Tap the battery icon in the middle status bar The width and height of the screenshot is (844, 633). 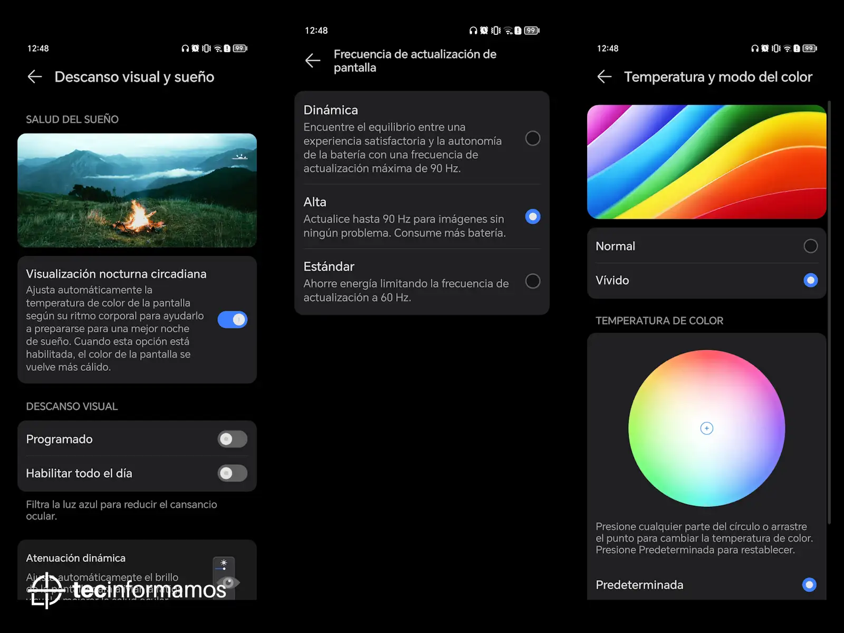point(531,31)
